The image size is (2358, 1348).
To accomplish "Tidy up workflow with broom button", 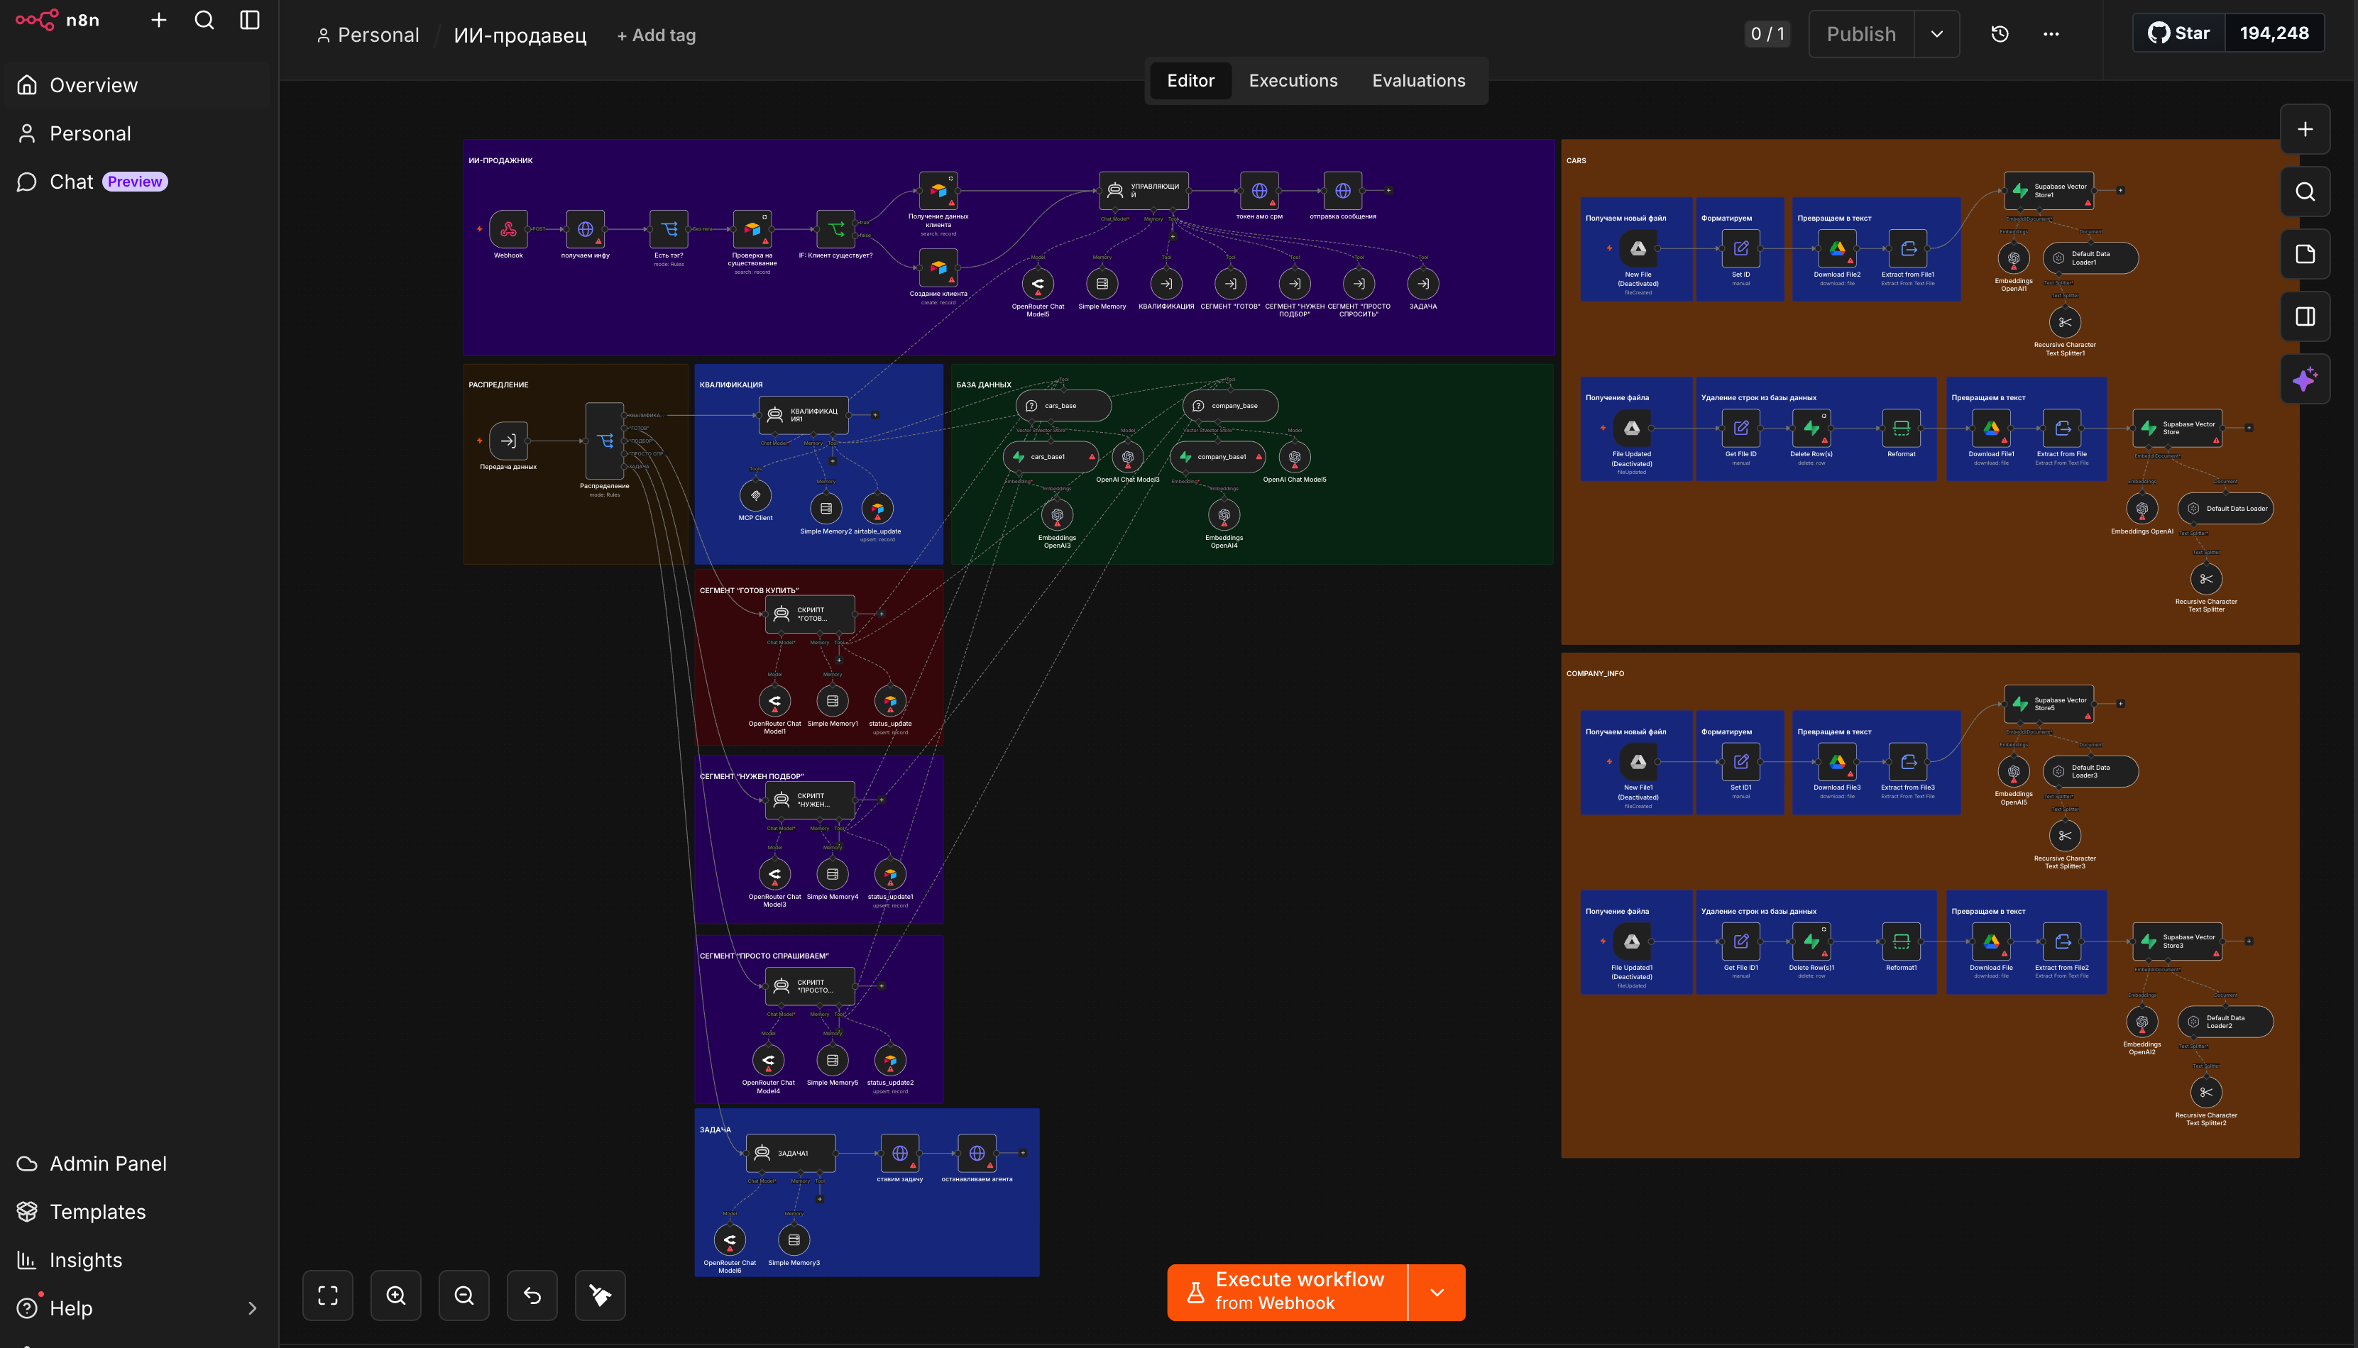I will point(601,1295).
